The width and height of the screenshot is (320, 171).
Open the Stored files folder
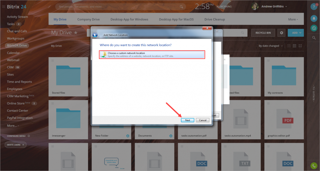[x=68, y=77]
